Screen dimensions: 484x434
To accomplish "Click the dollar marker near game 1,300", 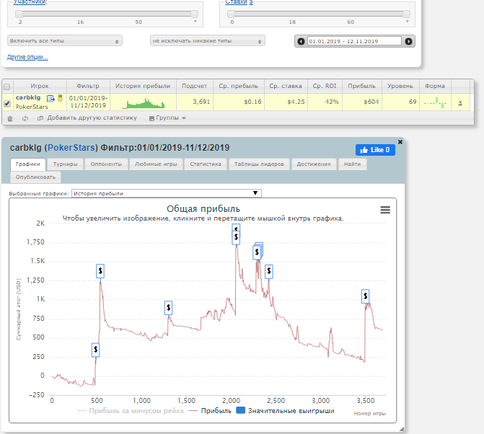I will pos(168,308).
